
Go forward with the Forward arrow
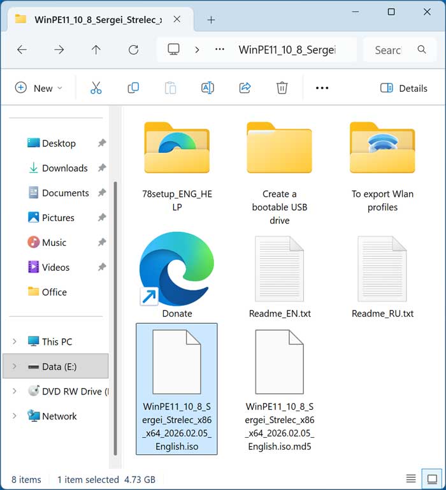pyautogui.click(x=59, y=49)
